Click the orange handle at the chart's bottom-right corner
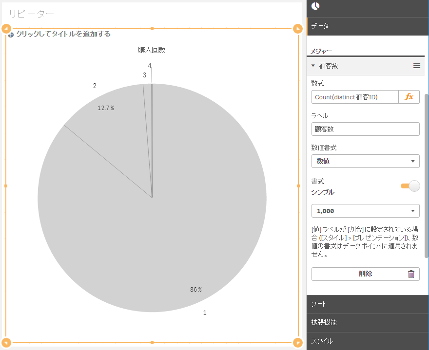Screen dimensions: 429x350 coord(298,343)
